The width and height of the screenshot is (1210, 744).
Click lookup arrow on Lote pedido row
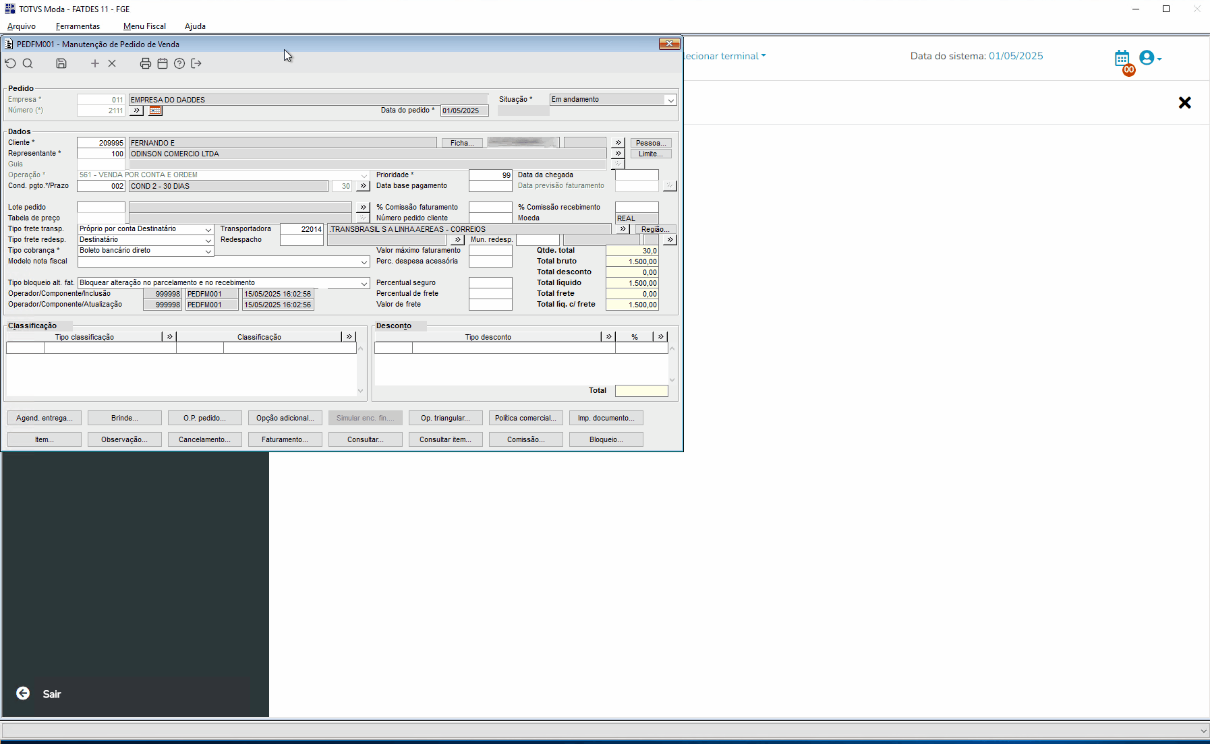pos(363,208)
